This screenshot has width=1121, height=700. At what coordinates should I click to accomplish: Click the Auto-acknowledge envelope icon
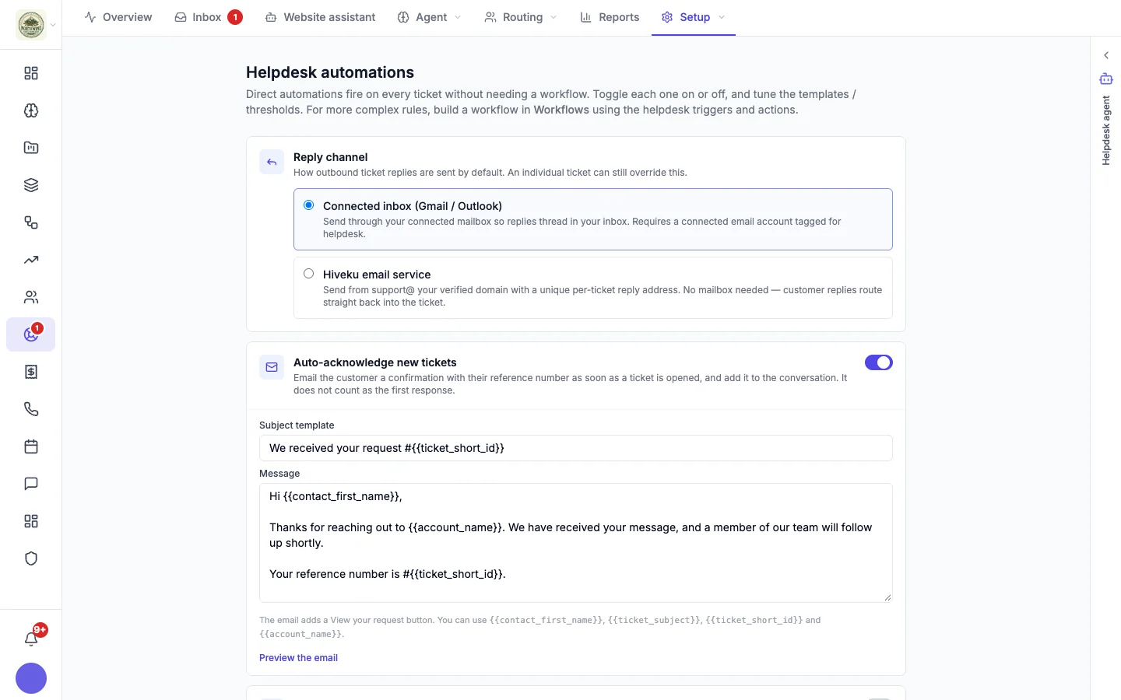point(272,367)
